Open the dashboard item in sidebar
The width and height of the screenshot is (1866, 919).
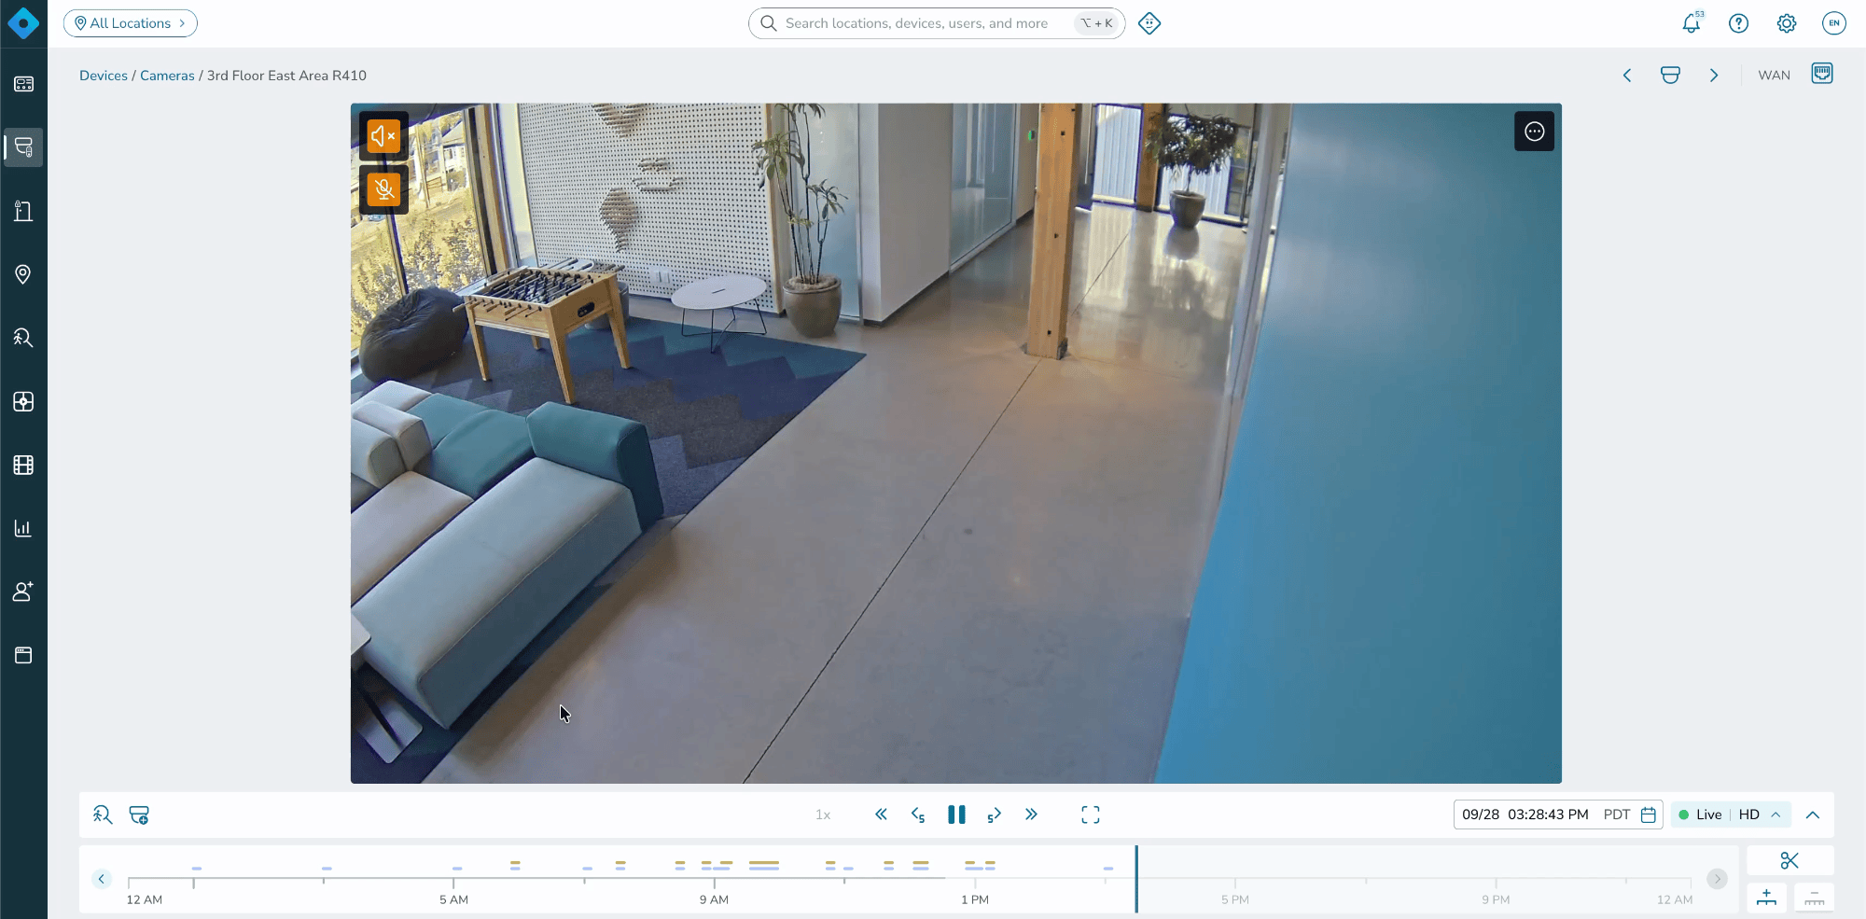[x=23, y=84]
